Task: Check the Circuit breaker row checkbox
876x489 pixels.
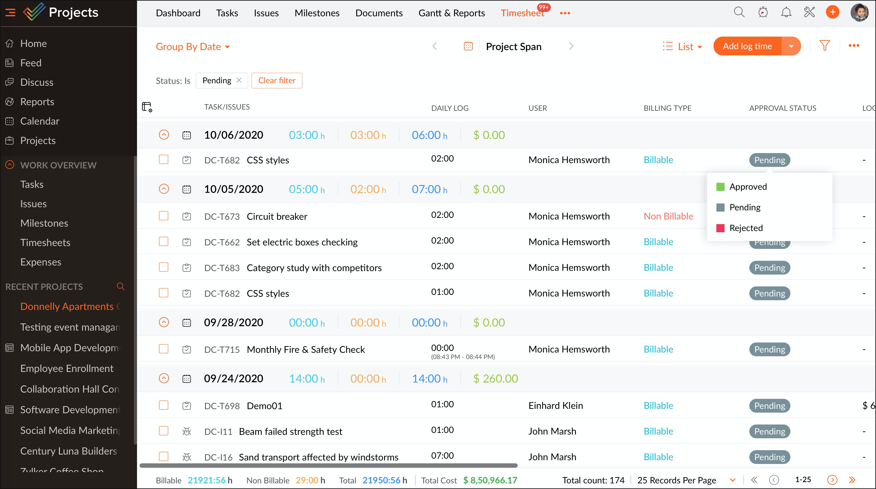Action: point(164,216)
